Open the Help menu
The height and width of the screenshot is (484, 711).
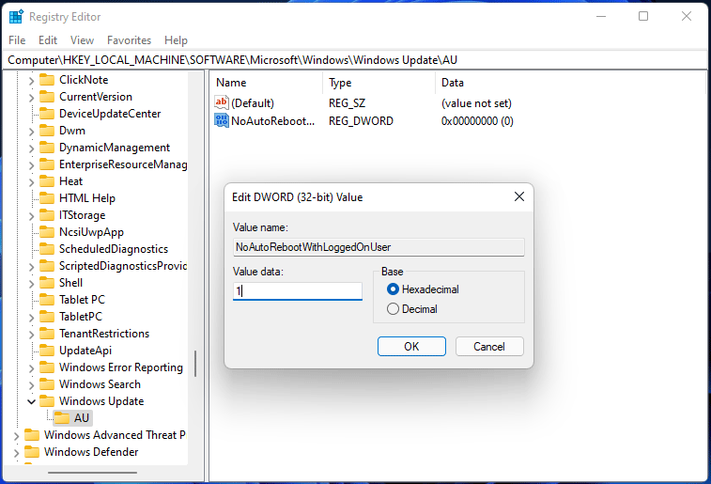(176, 40)
